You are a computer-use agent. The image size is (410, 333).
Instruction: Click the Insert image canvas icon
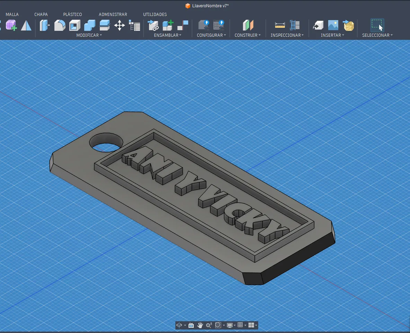(333, 25)
